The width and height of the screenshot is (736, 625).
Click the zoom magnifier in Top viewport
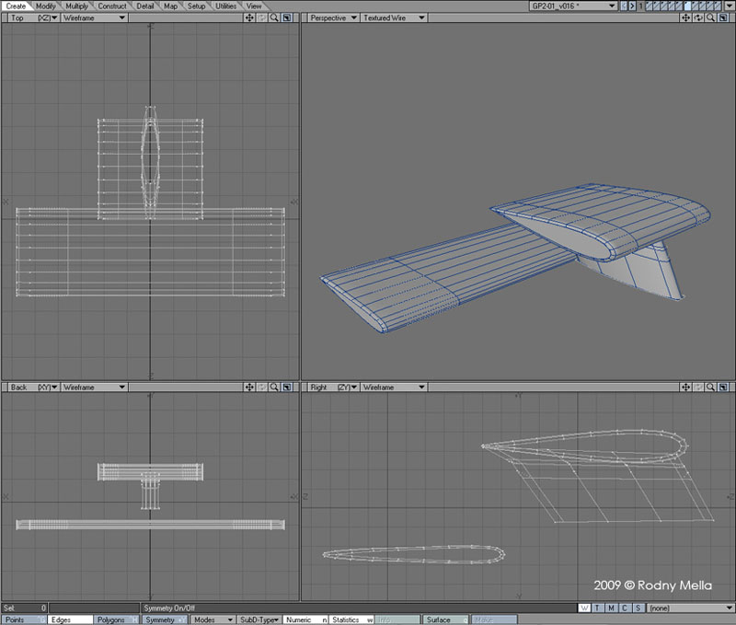pyautogui.click(x=274, y=17)
